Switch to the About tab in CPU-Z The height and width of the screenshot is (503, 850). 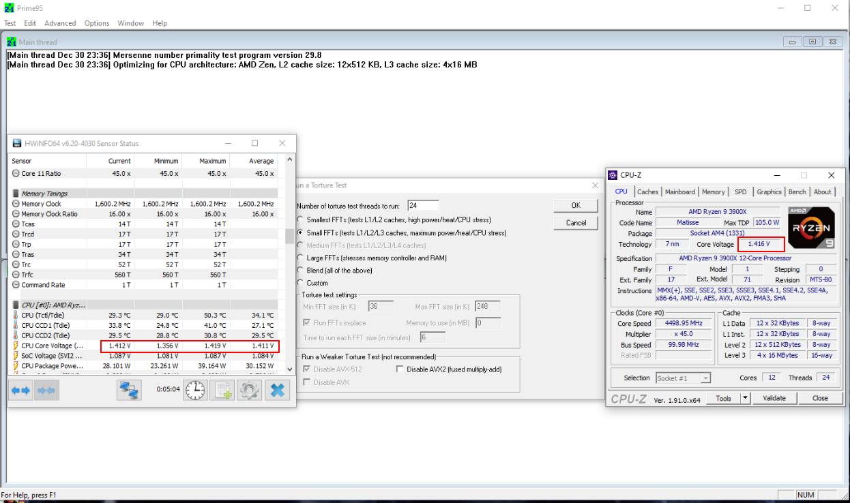pos(823,192)
